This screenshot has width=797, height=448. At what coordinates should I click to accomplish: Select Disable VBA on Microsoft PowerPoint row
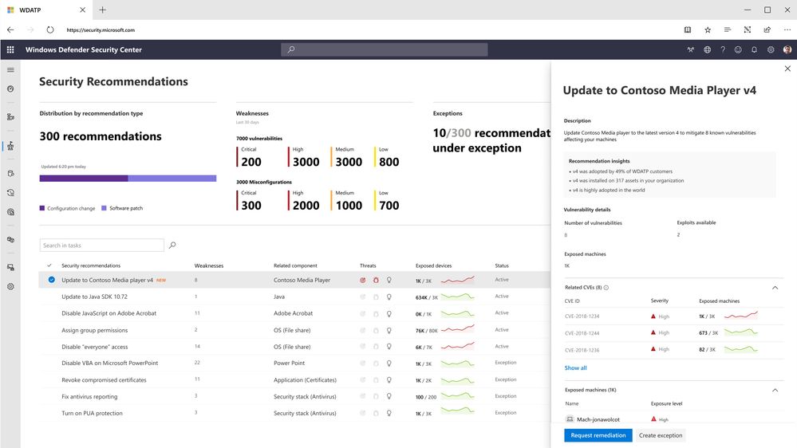295,364
